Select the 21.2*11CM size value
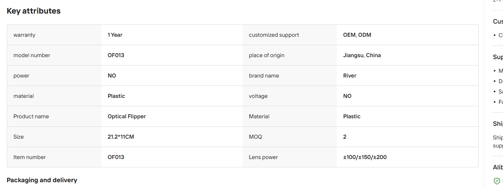Screen dimensions: 503x189 click(121, 137)
